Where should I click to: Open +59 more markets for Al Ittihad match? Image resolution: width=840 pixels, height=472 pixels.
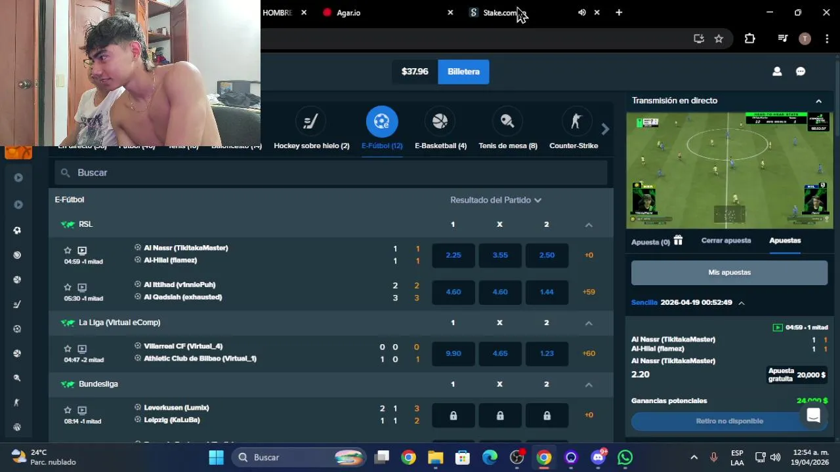[x=589, y=292]
